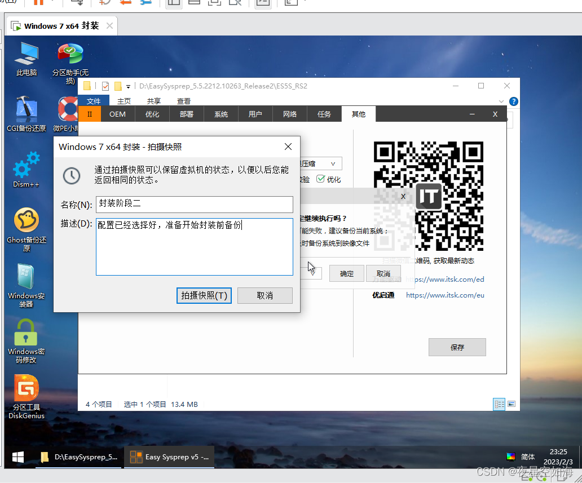Viewport: 582px width, 483px height.
Task: Click the 简体 language indicator
Action: pos(528,457)
